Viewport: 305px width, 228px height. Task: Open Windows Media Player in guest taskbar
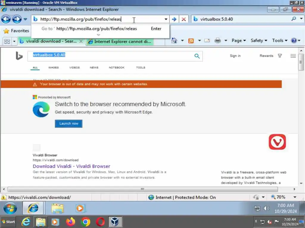(80, 208)
